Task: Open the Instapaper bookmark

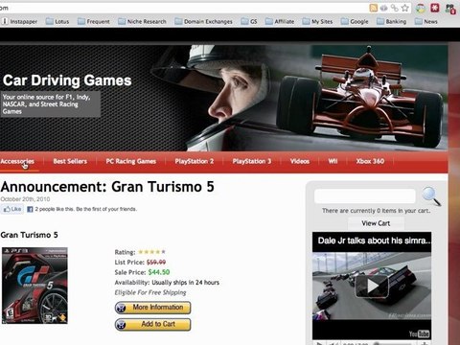Action: tap(19, 21)
